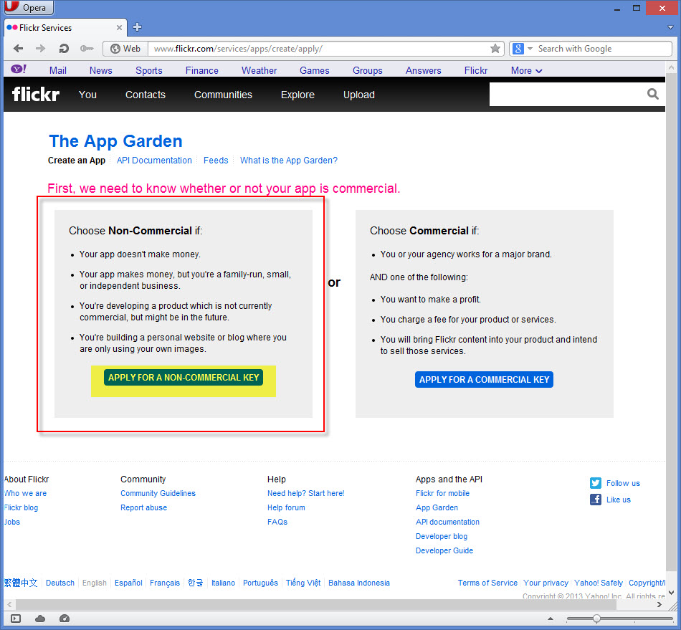Switch language to Deutsch
This screenshot has width=681, height=630.
click(x=60, y=583)
